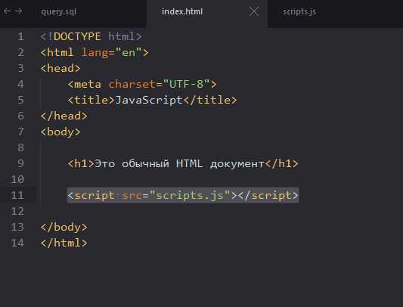Click line number 14 in gutter
The width and height of the screenshot is (403, 307).
click(17, 243)
